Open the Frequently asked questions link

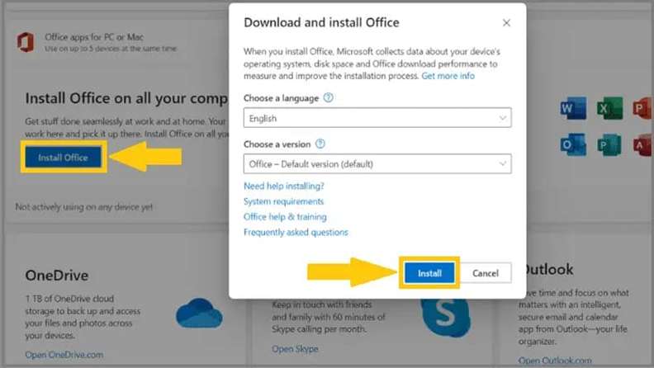click(296, 232)
